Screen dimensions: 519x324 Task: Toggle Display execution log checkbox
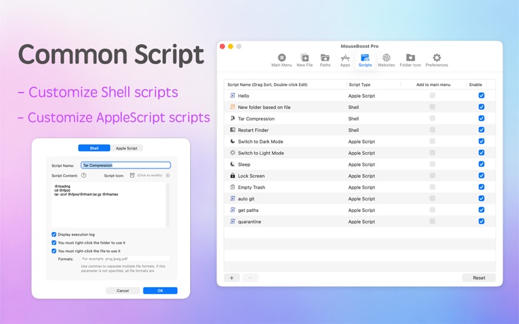click(54, 235)
